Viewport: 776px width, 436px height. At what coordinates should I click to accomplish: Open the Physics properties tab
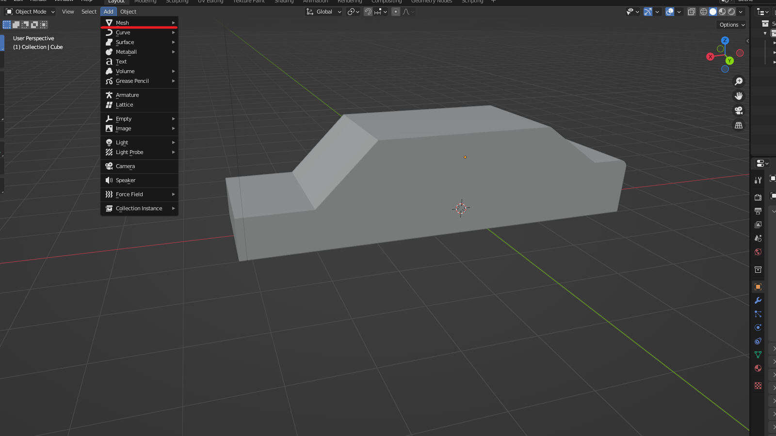coord(758,327)
